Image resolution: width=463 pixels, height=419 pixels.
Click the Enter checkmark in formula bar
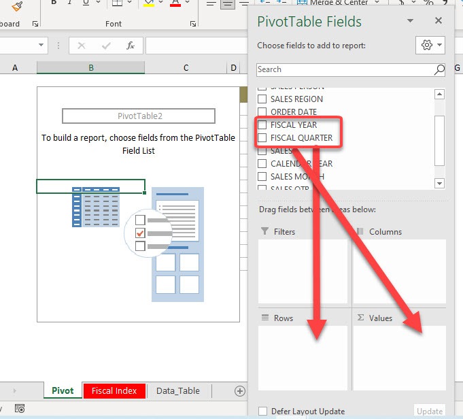106,46
